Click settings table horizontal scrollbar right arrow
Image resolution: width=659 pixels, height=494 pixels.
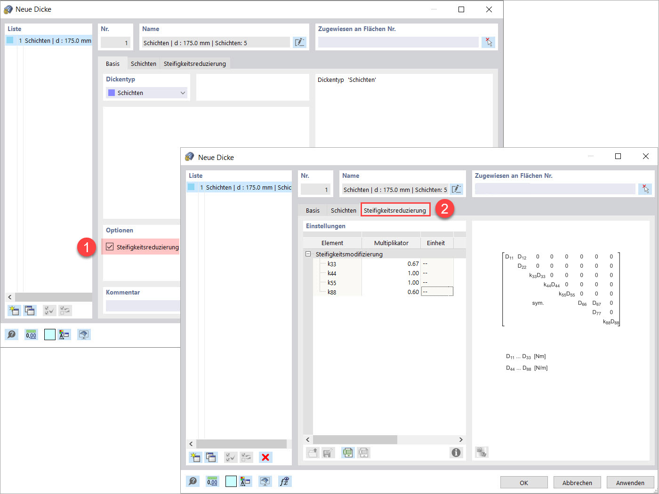tap(461, 439)
